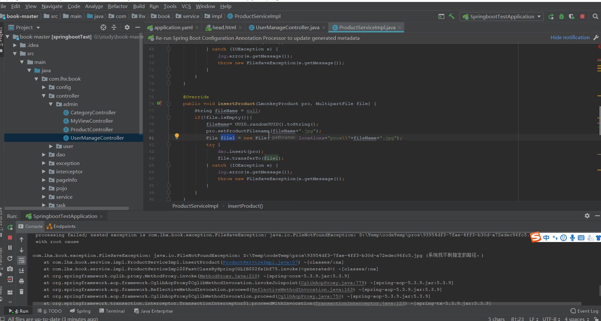Viewport: 601px width, 321px height.
Task: Click the print icon in console toolbar
Action: (22, 281)
